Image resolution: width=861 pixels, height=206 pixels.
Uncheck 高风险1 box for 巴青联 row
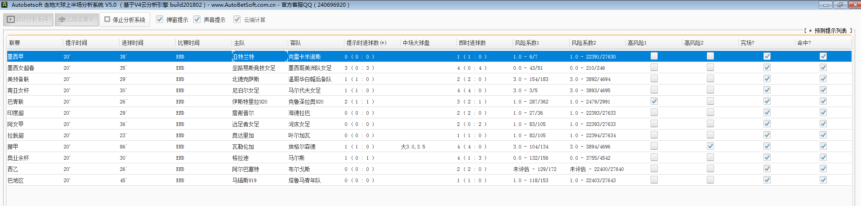click(654, 101)
